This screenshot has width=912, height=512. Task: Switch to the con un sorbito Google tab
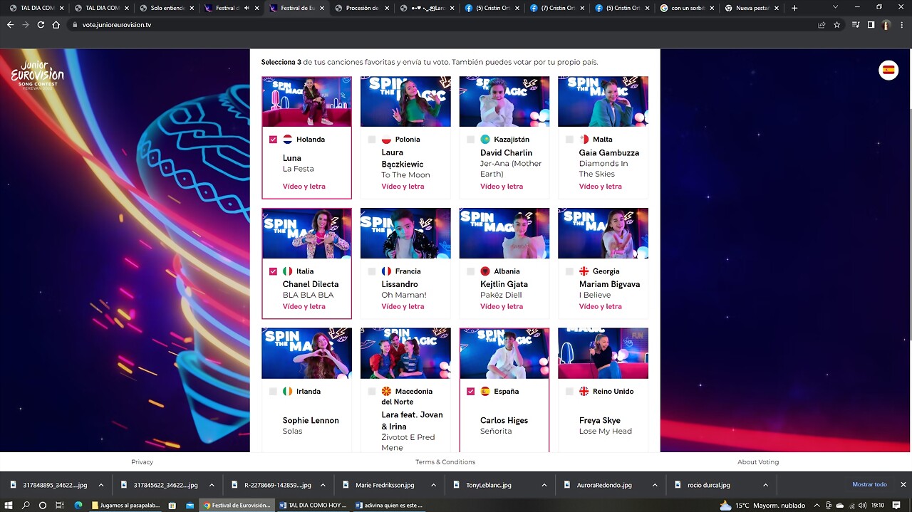[x=686, y=8]
